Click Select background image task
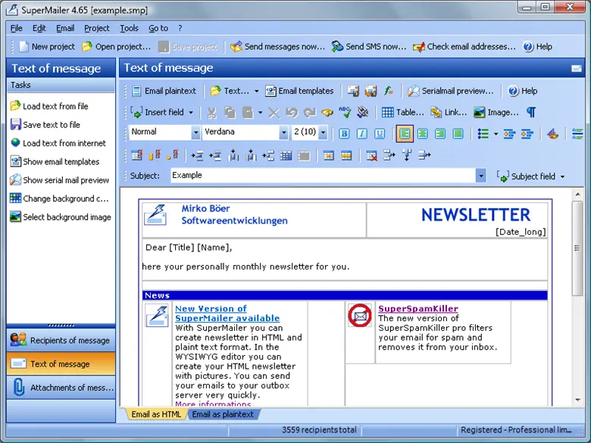591x443 pixels. 61,217
